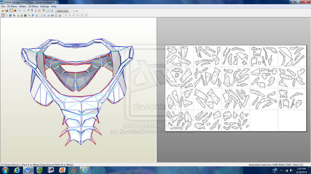
Task: Click the 'Assembled size(mm): H406 W461 D365' status text
Action: click(270, 165)
